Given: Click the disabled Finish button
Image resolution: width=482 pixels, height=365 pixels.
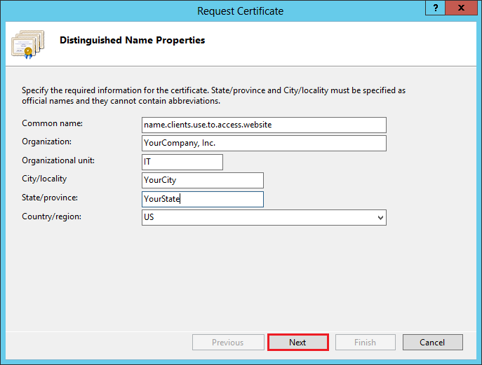Looking at the screenshot, I should click(365, 343).
